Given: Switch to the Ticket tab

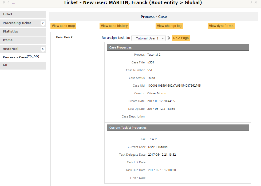Looking at the screenshot, I should point(23,14).
